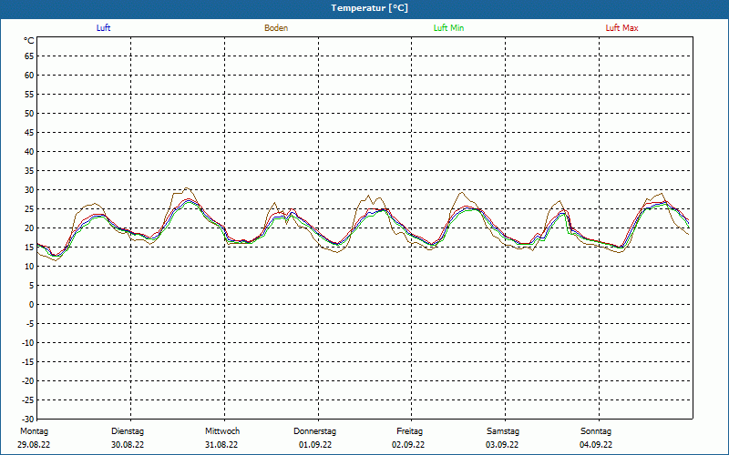Click the Montag axis label

34,431
